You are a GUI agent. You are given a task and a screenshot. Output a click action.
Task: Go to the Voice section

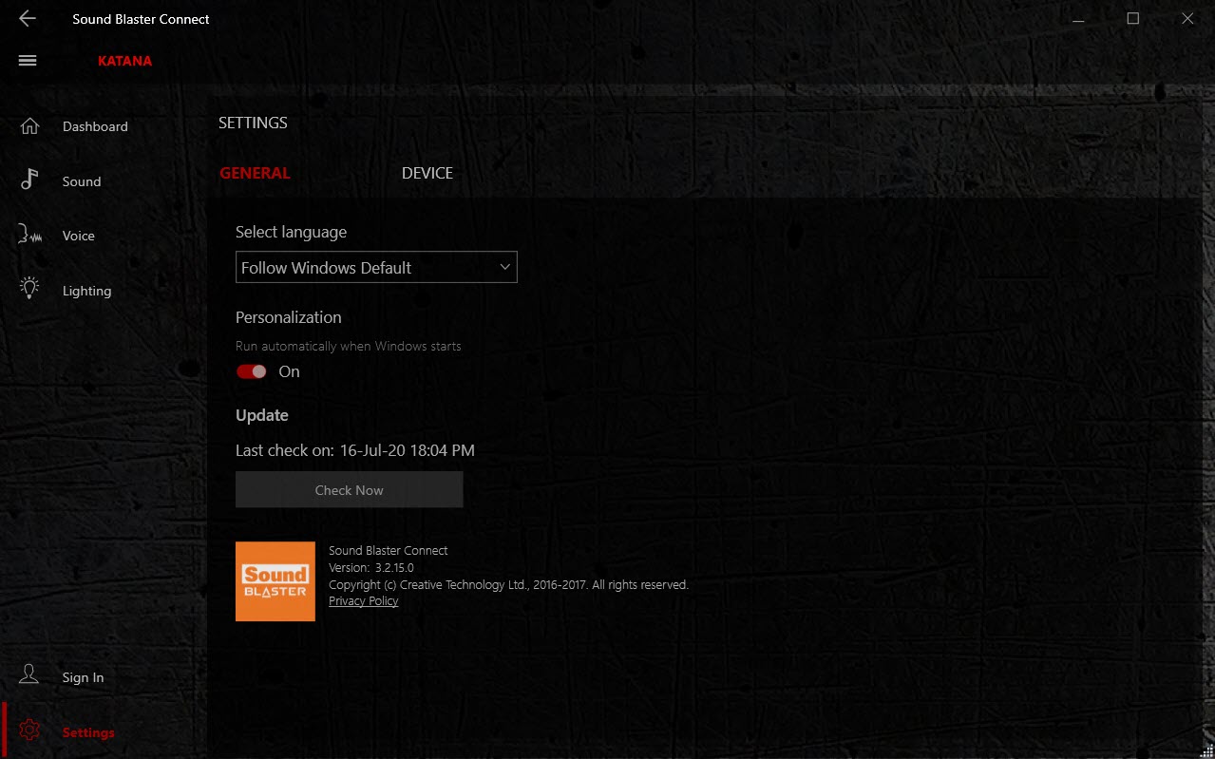pos(79,236)
